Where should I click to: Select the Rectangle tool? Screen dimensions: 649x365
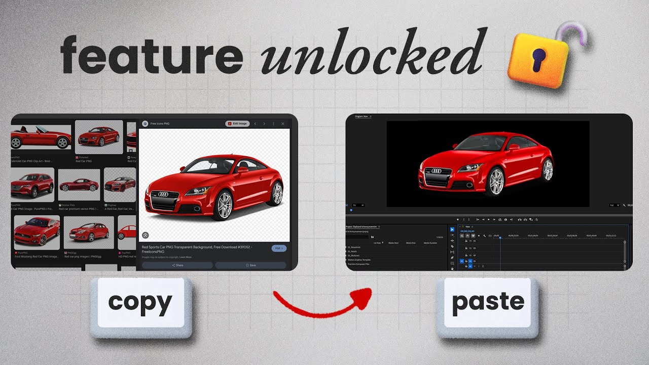[452, 263]
